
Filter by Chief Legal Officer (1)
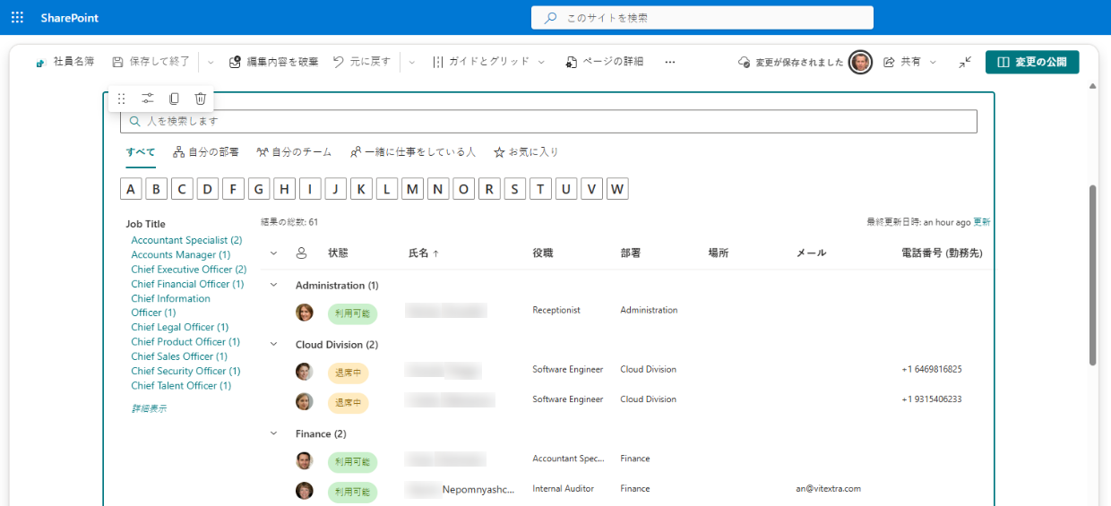(x=179, y=327)
